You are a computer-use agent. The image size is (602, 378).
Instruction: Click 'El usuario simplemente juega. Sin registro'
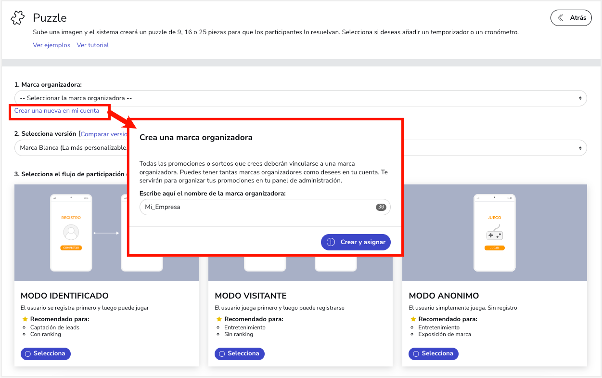pyautogui.click(x=463, y=308)
